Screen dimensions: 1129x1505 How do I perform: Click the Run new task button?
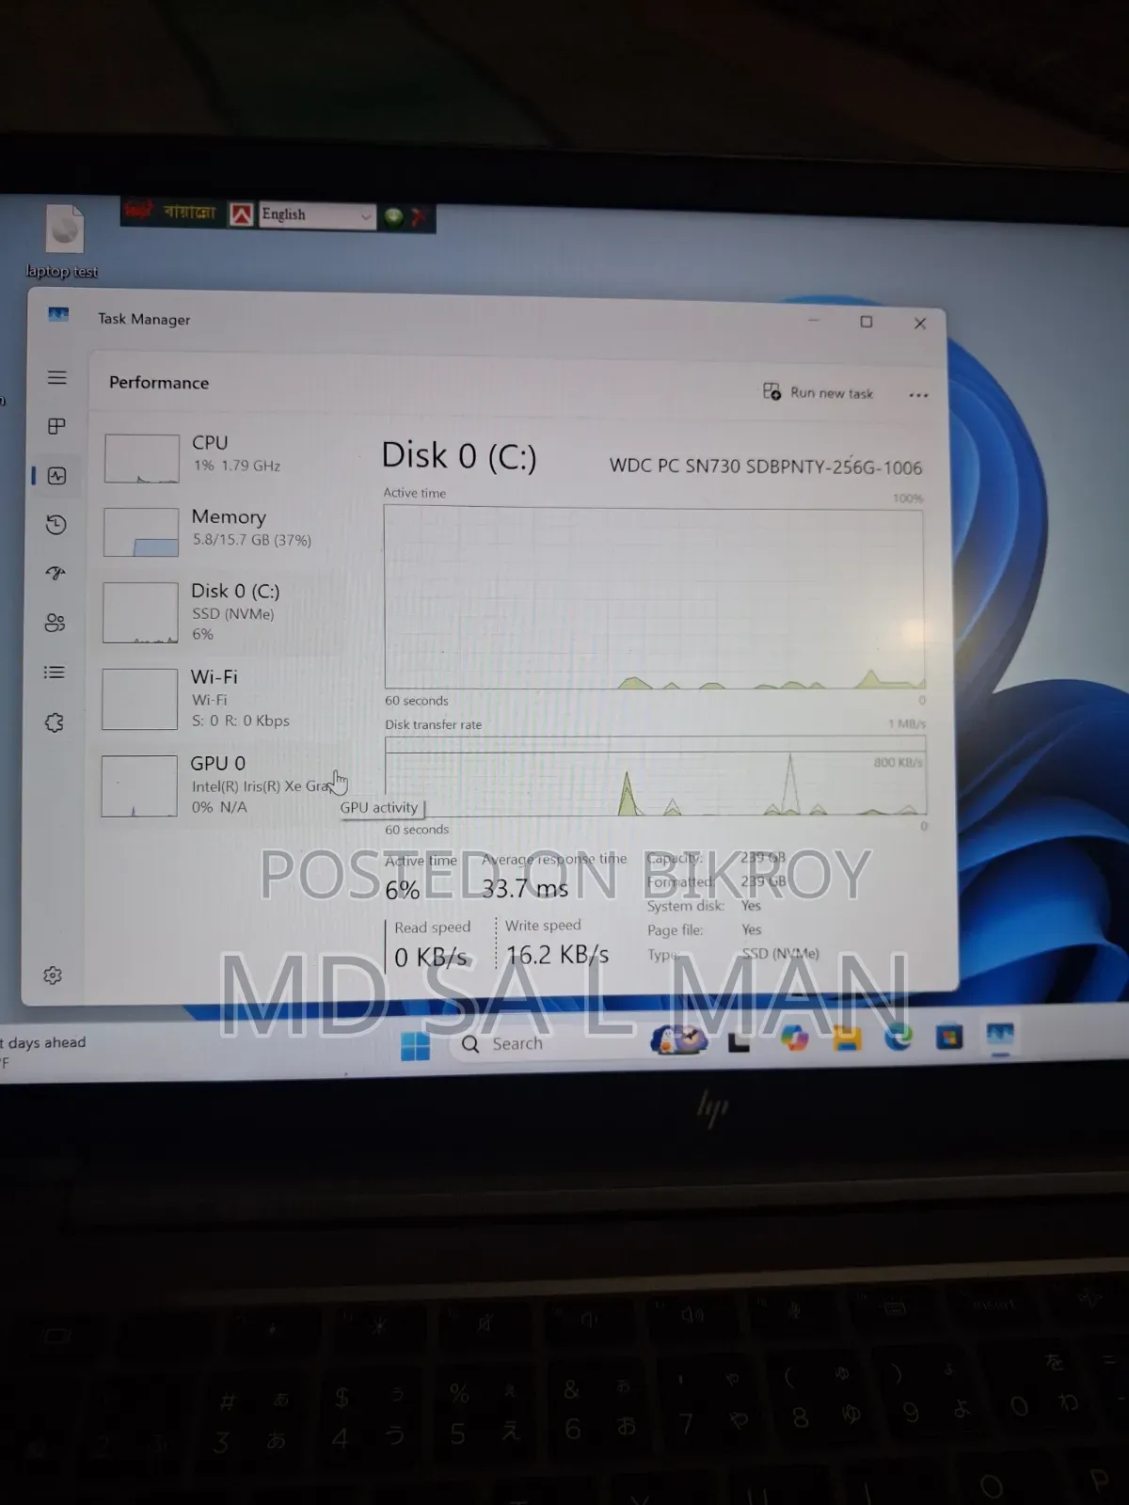818,392
